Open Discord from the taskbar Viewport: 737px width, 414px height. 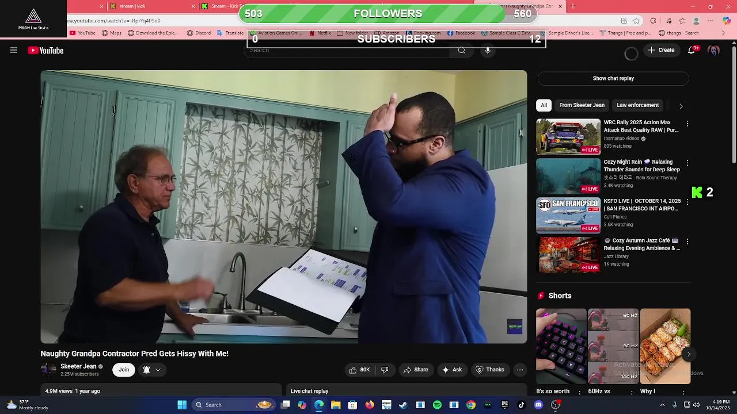point(538,405)
